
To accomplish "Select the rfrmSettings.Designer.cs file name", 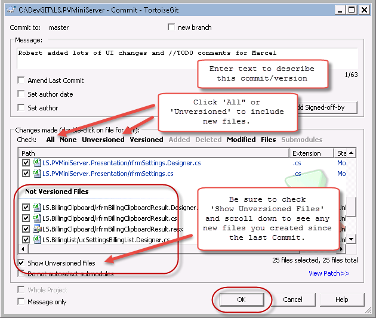I will 122,163.
